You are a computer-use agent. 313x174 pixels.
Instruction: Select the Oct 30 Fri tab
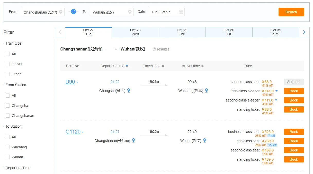tap(229, 32)
